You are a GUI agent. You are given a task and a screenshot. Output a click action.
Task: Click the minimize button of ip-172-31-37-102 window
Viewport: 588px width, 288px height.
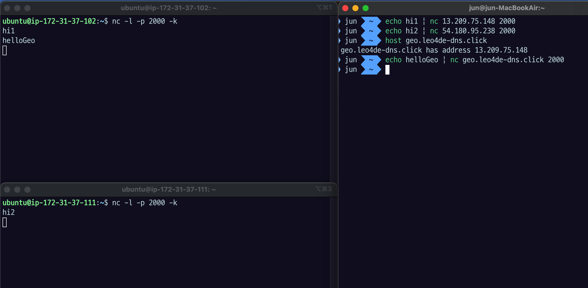(x=17, y=8)
